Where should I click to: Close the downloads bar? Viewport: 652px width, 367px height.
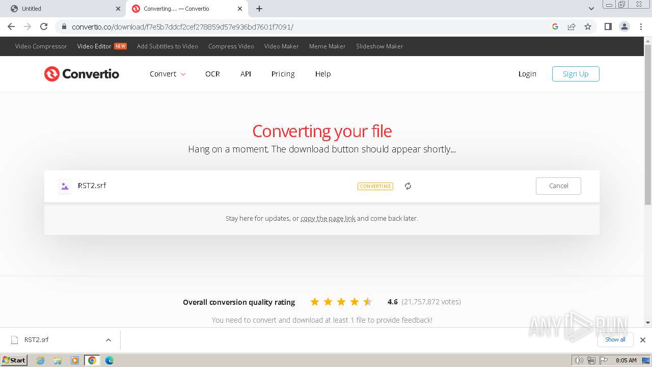[643, 340]
